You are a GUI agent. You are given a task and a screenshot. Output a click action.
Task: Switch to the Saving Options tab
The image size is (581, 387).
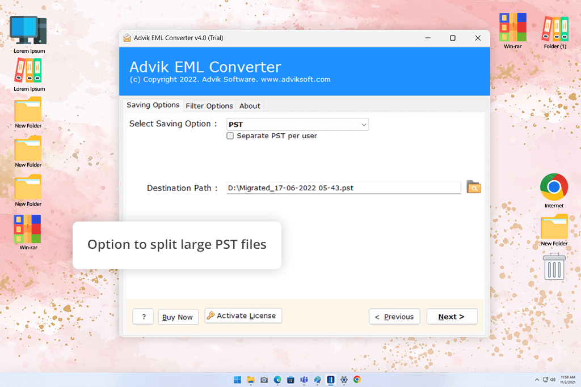(x=153, y=105)
